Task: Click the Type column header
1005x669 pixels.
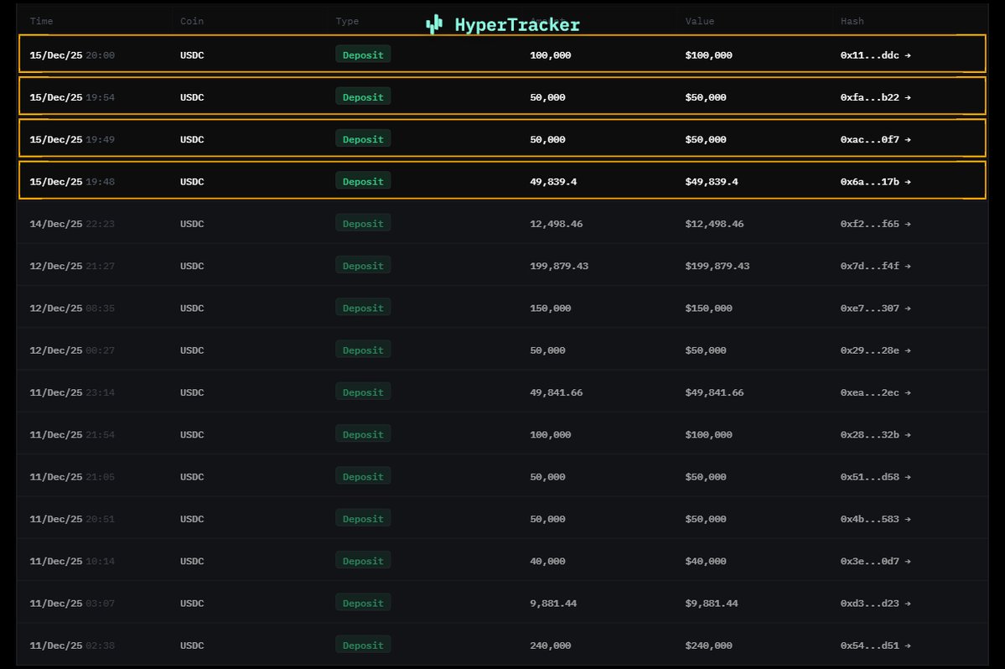Action: coord(347,21)
